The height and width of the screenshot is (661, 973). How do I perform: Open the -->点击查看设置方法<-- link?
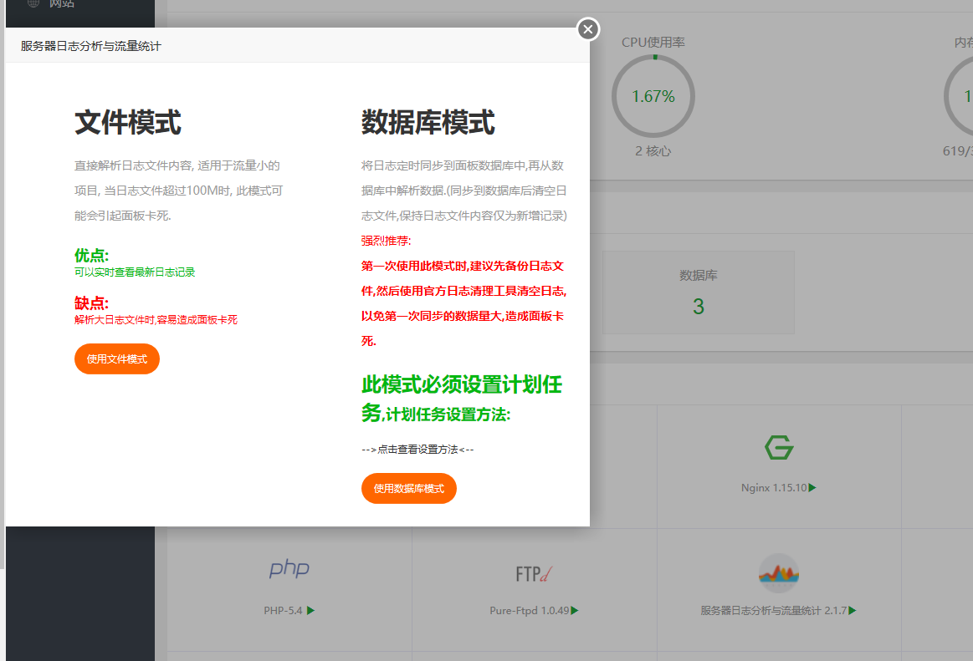417,450
